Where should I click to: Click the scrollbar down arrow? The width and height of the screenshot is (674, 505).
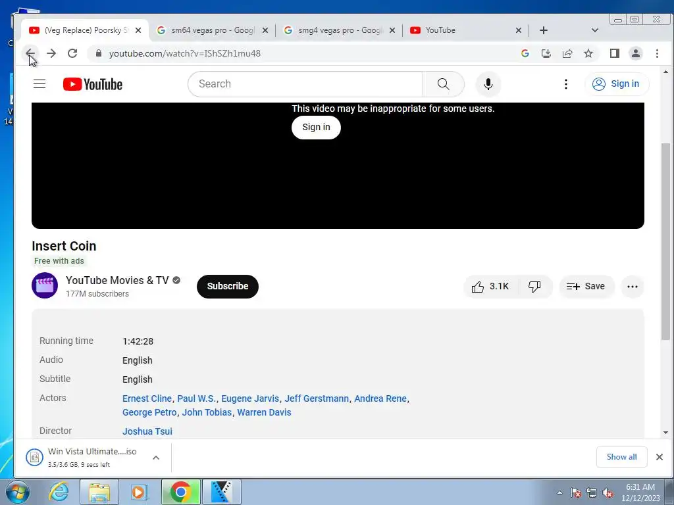[x=666, y=433]
